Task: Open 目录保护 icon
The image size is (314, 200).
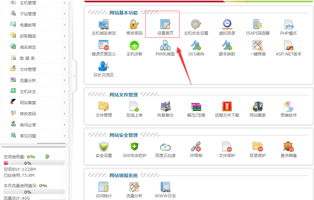Action: tap(257, 147)
